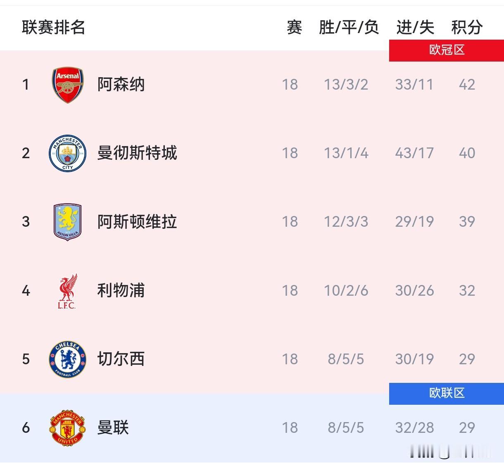Click the blue 欧联区 label
This screenshot has width=504, height=470.
point(447,393)
